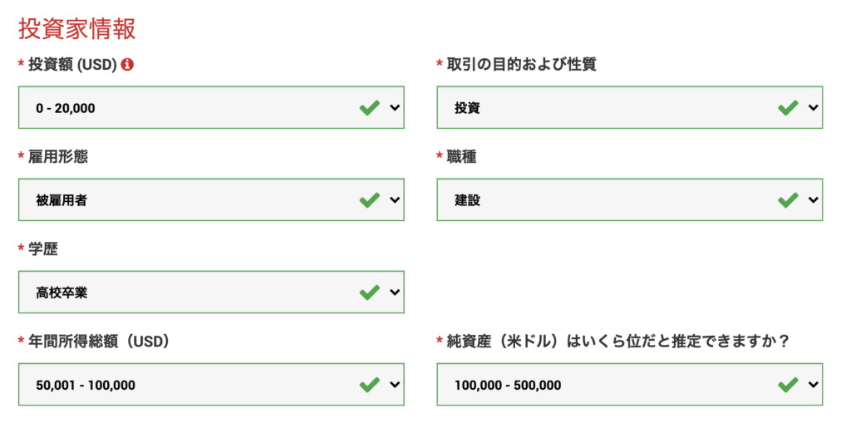Click the 建設 value in the 職種 field
Viewport: 851px width, 423px height.
click(x=467, y=200)
